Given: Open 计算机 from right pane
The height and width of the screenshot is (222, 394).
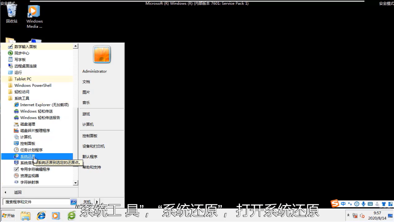Looking at the screenshot, I should 88,124.
